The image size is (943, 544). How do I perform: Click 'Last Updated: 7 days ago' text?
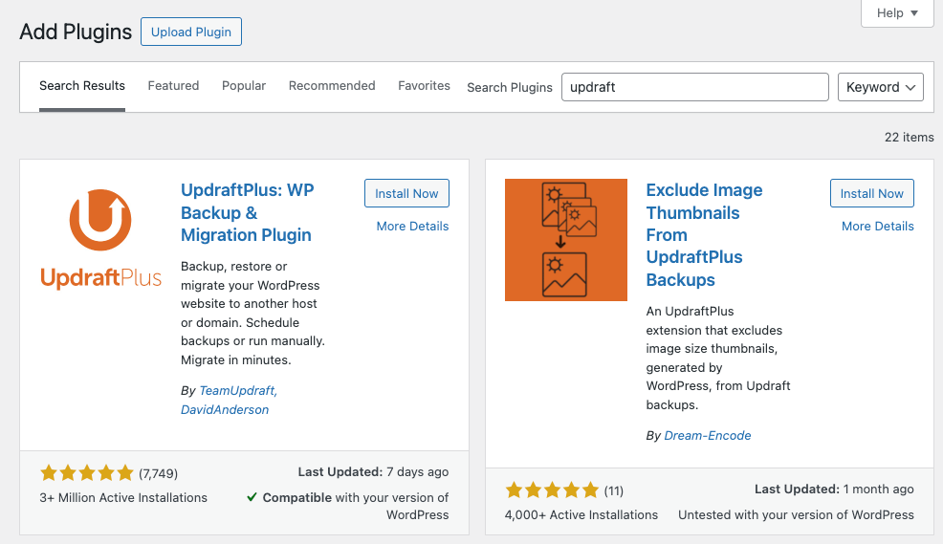pyautogui.click(x=373, y=472)
